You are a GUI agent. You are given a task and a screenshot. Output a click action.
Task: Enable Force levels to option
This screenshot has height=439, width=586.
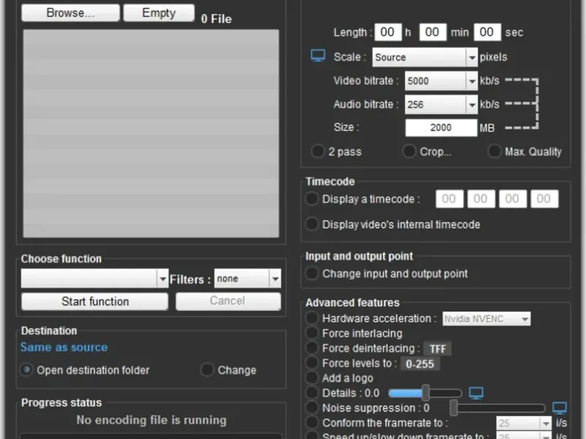click(312, 363)
